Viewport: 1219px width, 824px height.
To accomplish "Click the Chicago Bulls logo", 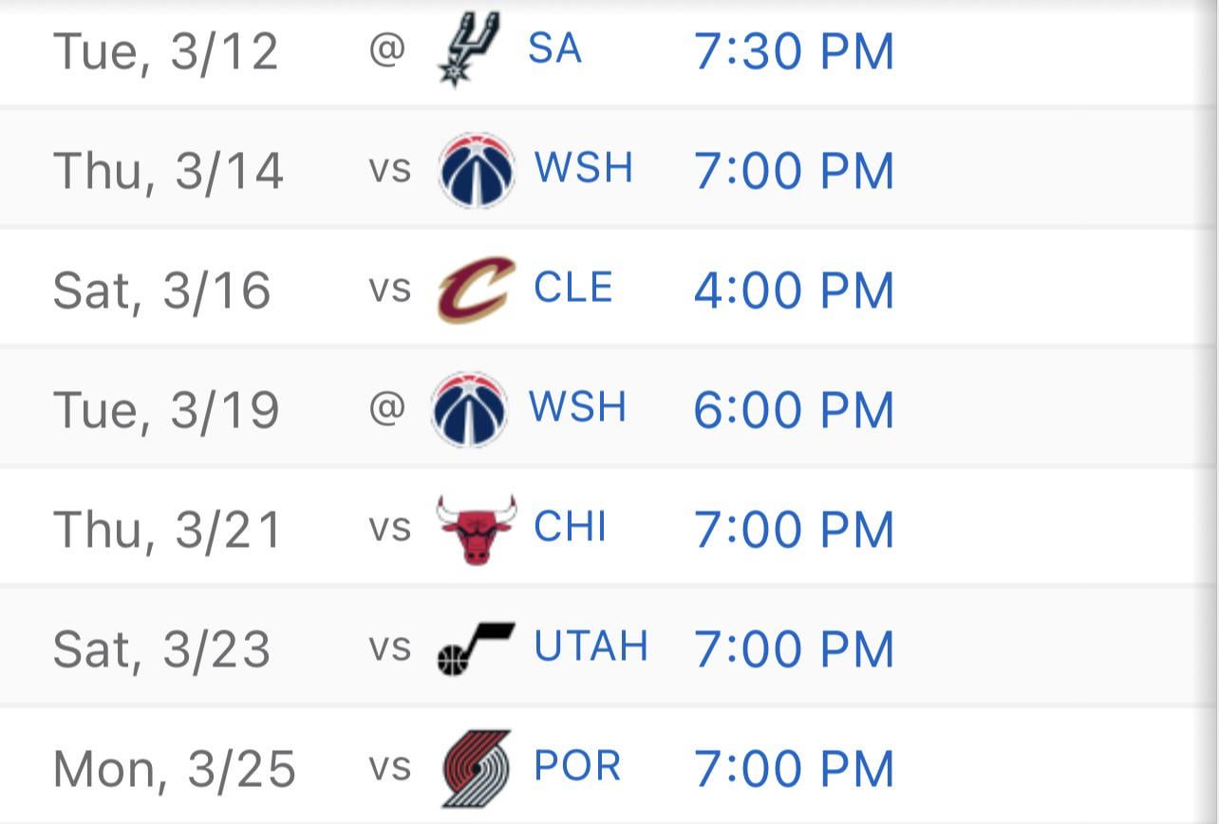I will tap(477, 529).
